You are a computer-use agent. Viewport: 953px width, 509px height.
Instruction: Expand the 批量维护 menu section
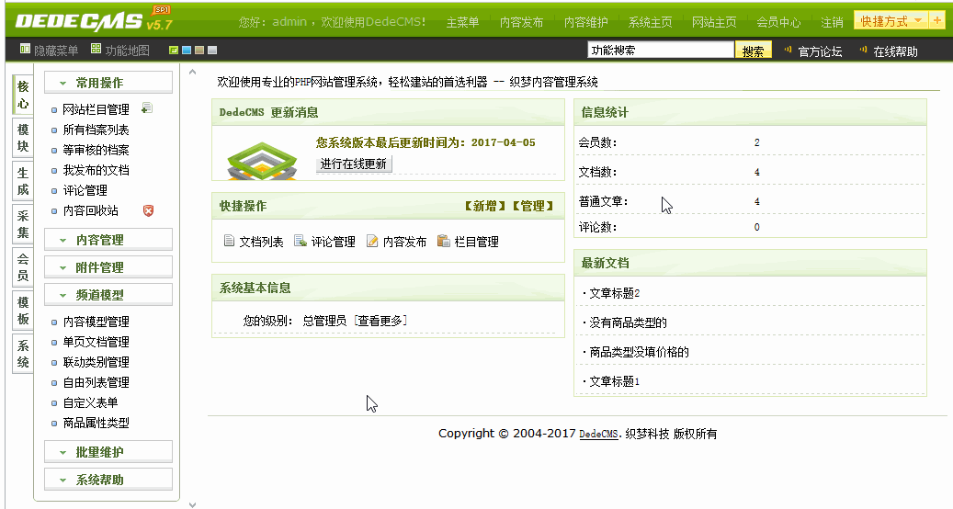[108, 452]
